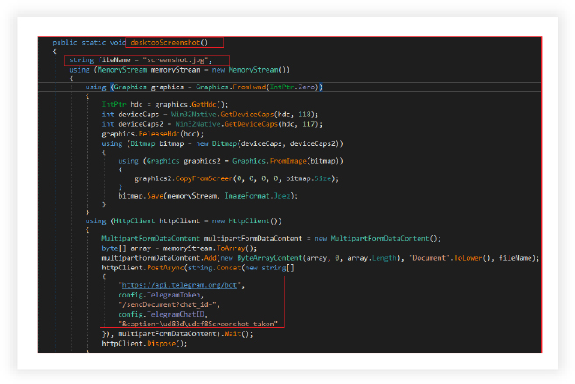
Task: Click Graphics.FromImage(bitmap) call
Action: pyautogui.click(x=286, y=161)
